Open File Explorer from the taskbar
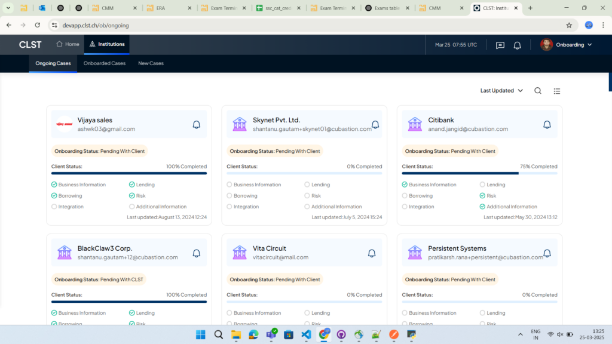Screen dimensions: 612x344 coord(236,334)
